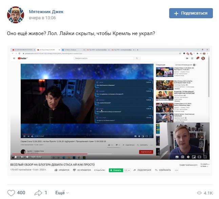Image resolution: width=219 pixels, height=199 pixels.
Task: Open the YouTube hamburger menu
Action: point(14,58)
